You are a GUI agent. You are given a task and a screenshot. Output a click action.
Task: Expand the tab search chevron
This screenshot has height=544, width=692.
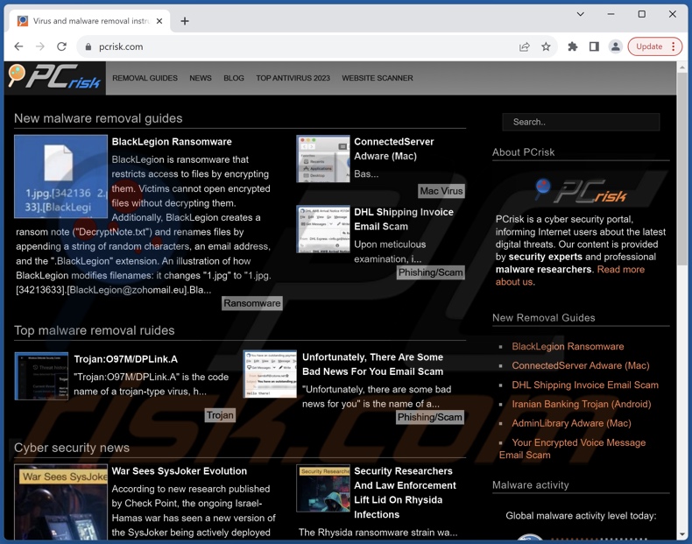point(580,14)
